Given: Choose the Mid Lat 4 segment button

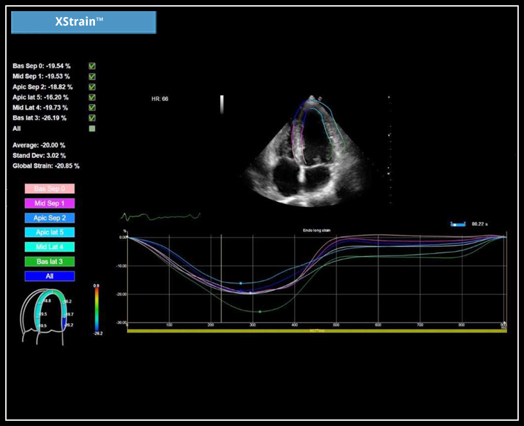Looking at the screenshot, I should (50, 247).
